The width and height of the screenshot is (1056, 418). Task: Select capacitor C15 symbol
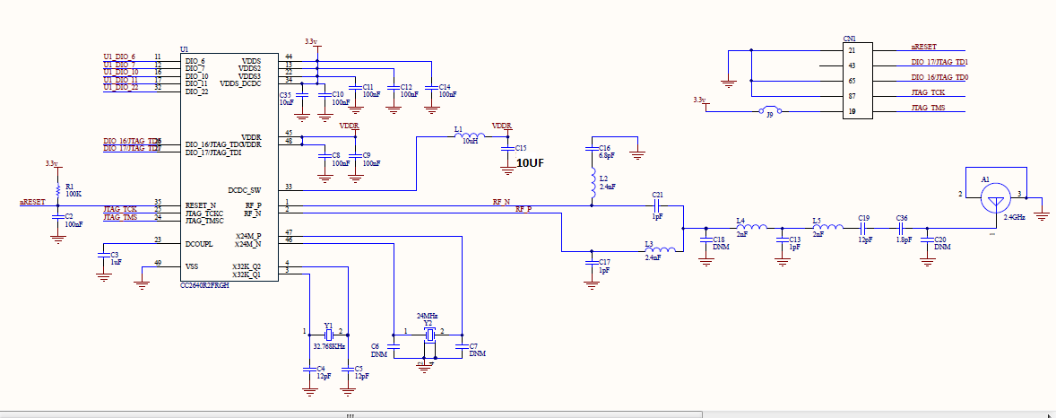507,149
